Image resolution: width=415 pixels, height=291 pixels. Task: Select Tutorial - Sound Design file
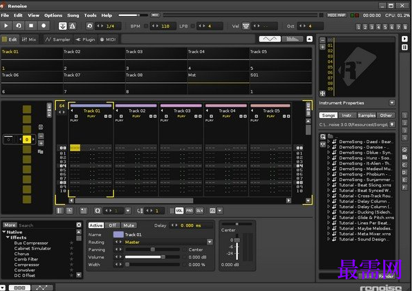click(365, 239)
